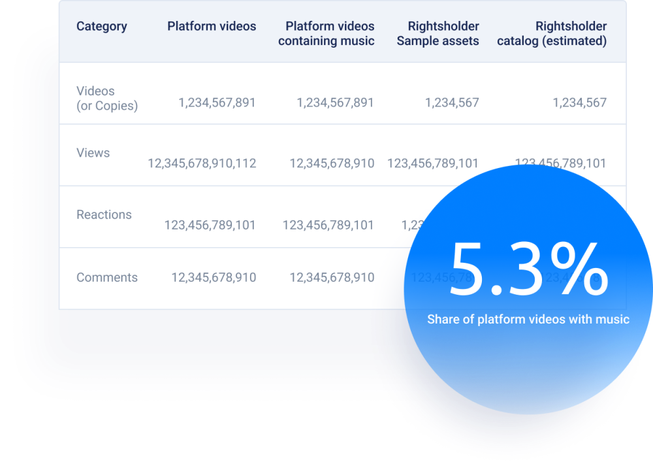Select music-containing videos value in Videos row
653x468 pixels.
pos(335,103)
